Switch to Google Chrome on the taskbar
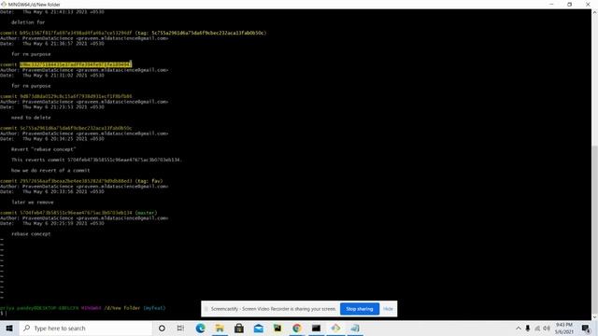The image size is (598, 336). [x=297, y=328]
